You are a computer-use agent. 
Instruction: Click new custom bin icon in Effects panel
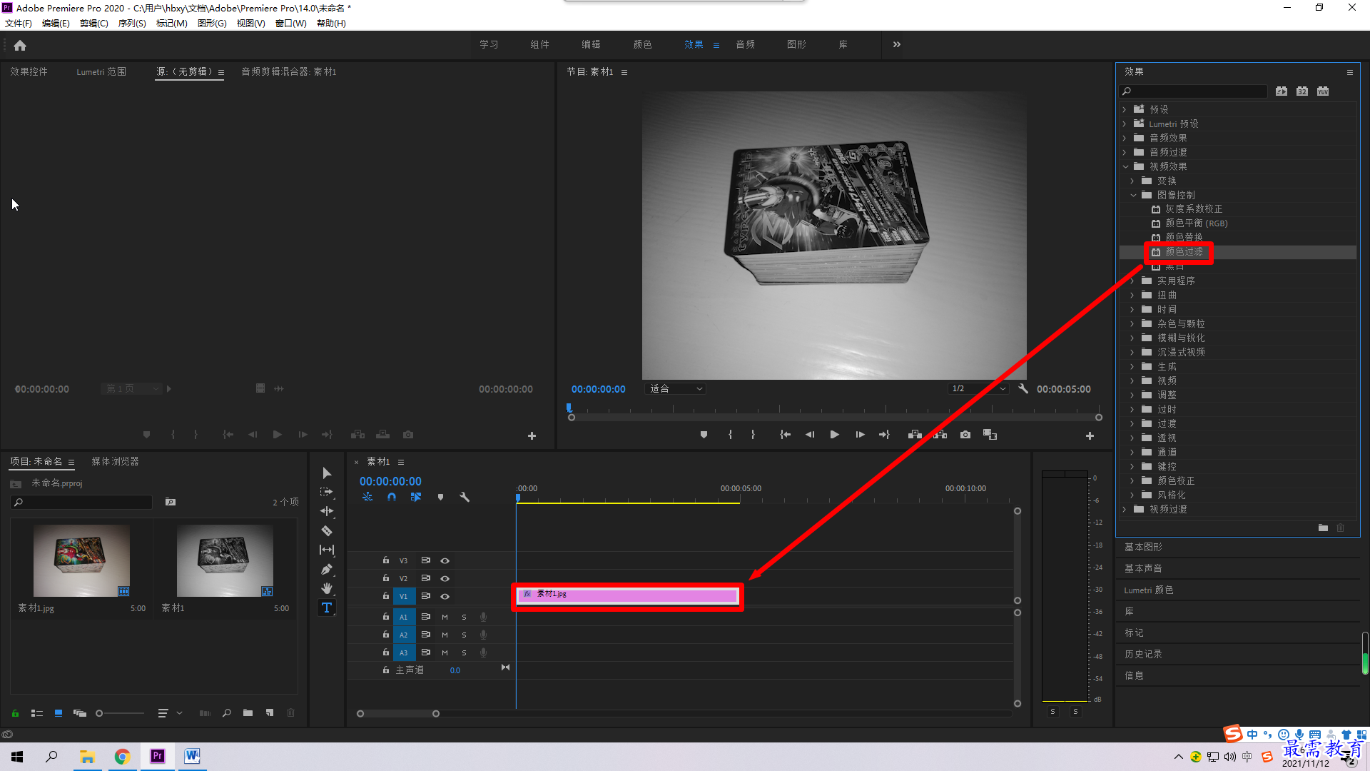[x=1323, y=528]
